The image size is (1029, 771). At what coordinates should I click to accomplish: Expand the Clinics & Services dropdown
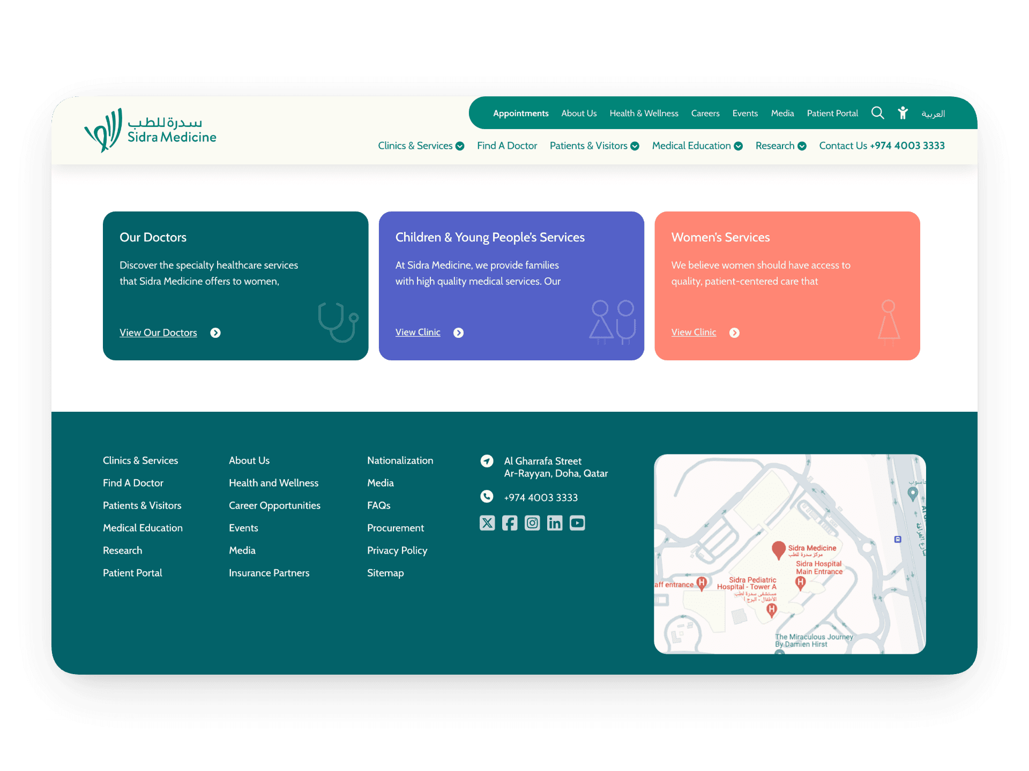460,146
